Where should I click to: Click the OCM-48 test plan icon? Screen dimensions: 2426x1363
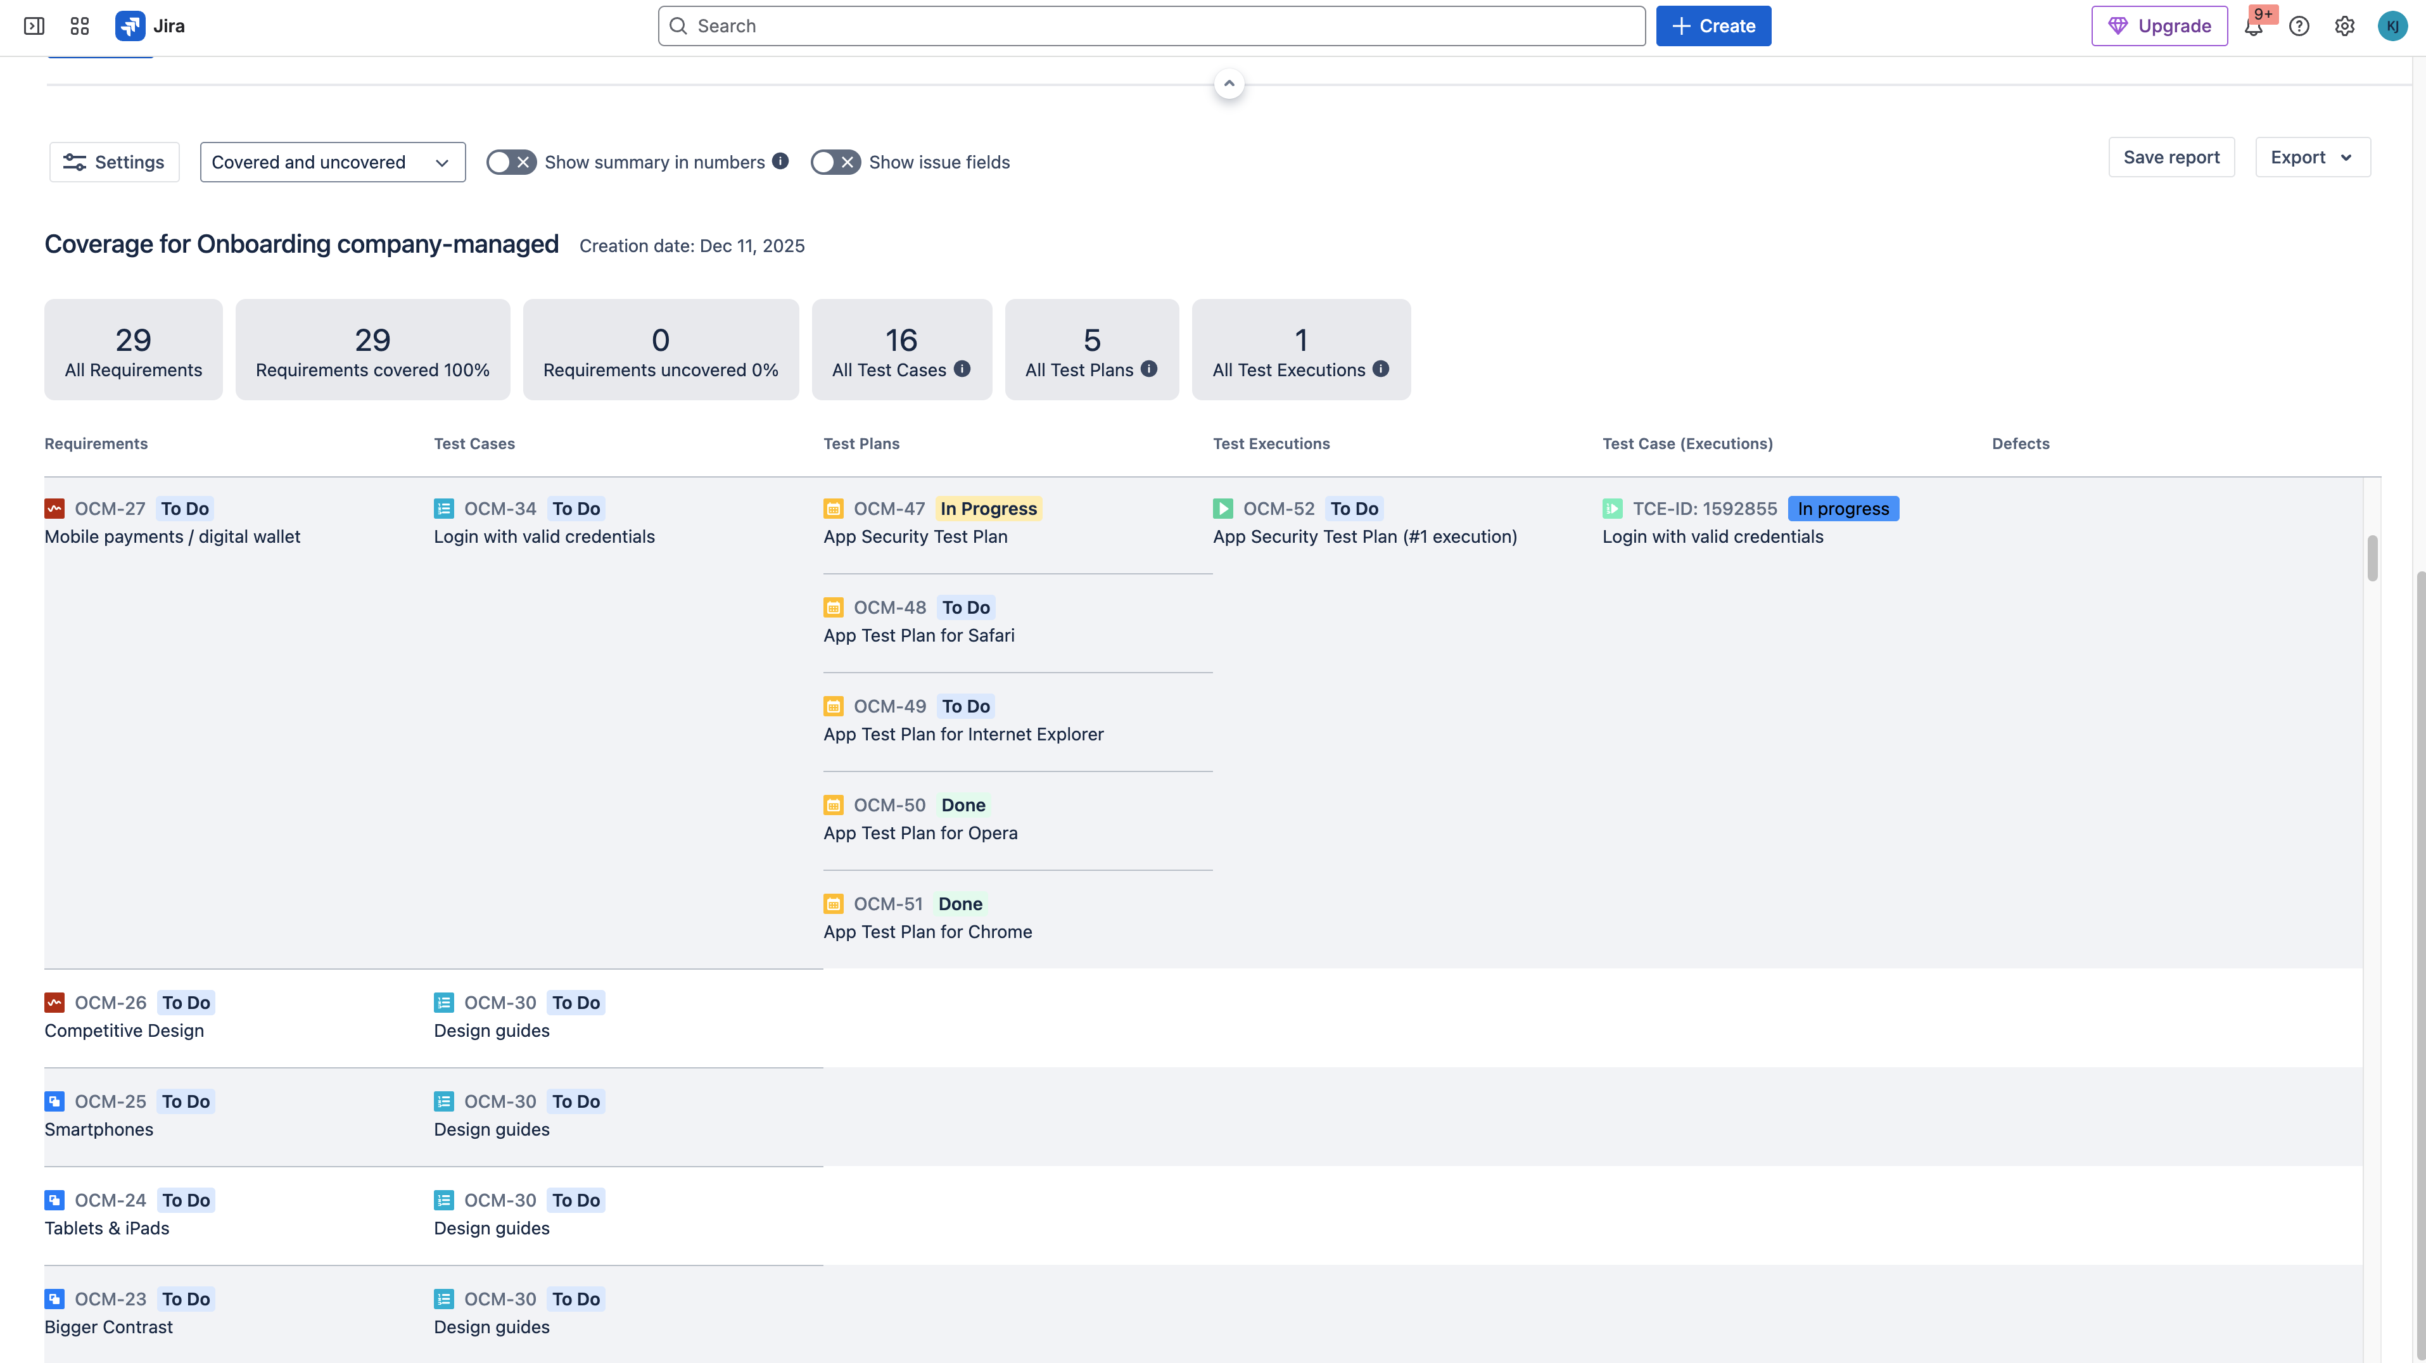(x=834, y=607)
